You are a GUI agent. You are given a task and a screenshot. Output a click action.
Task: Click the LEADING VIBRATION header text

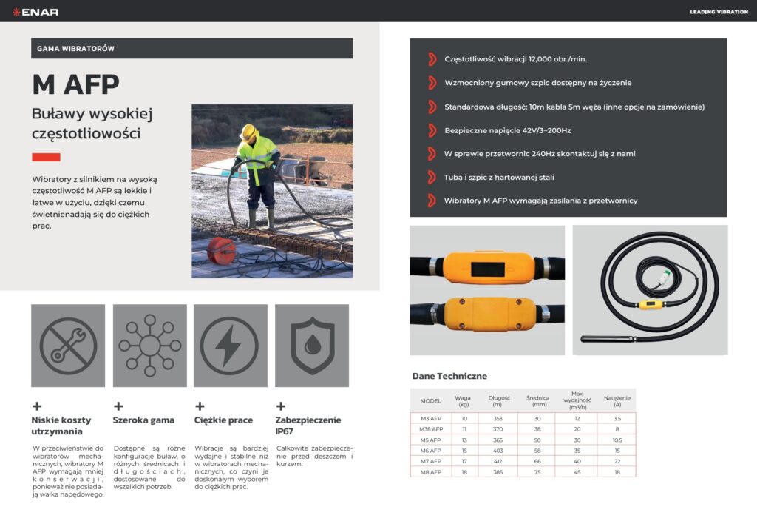719,12
